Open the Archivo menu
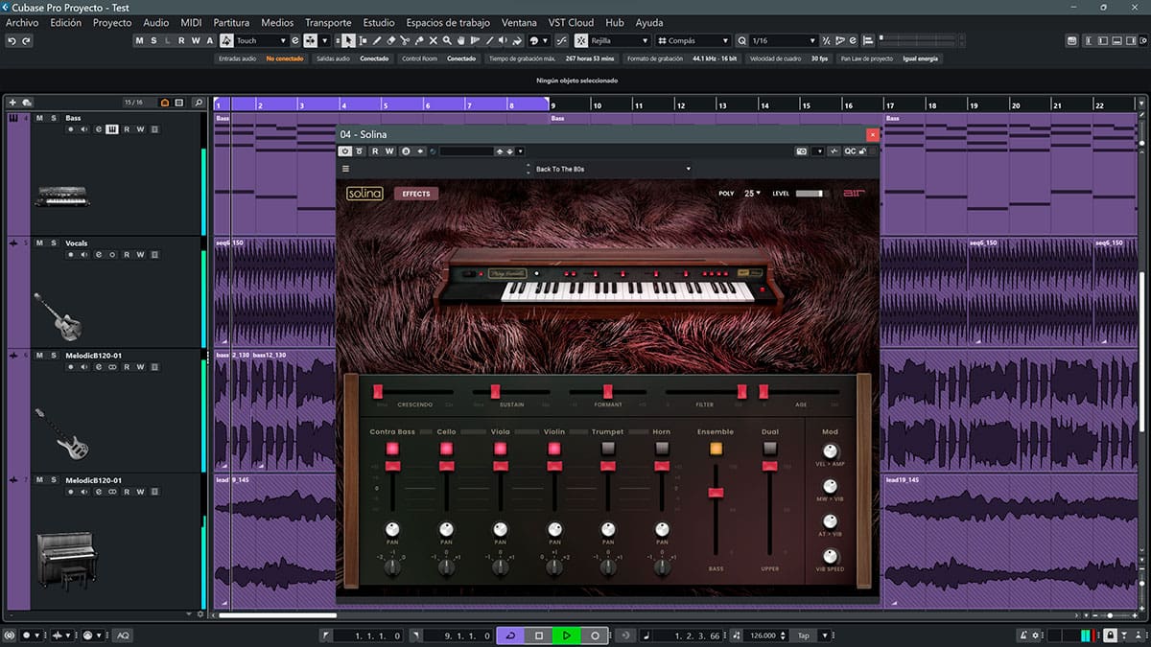Screen dimensions: 1151x647 22,22
